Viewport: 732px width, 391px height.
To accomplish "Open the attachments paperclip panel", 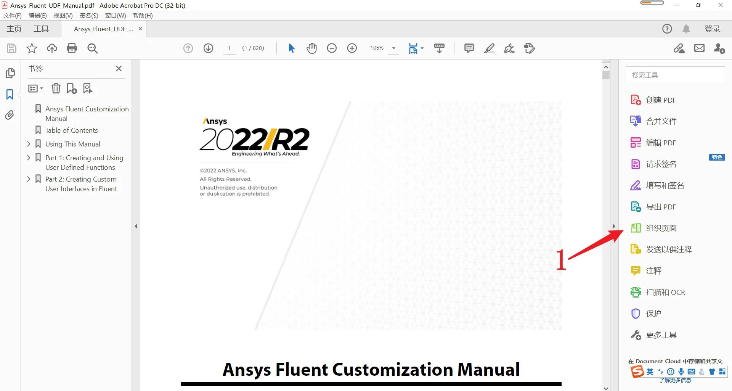I will [10, 115].
